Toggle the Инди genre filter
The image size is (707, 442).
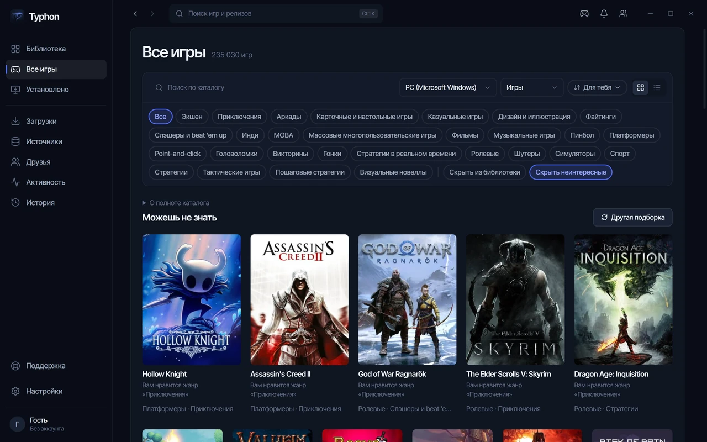click(250, 135)
